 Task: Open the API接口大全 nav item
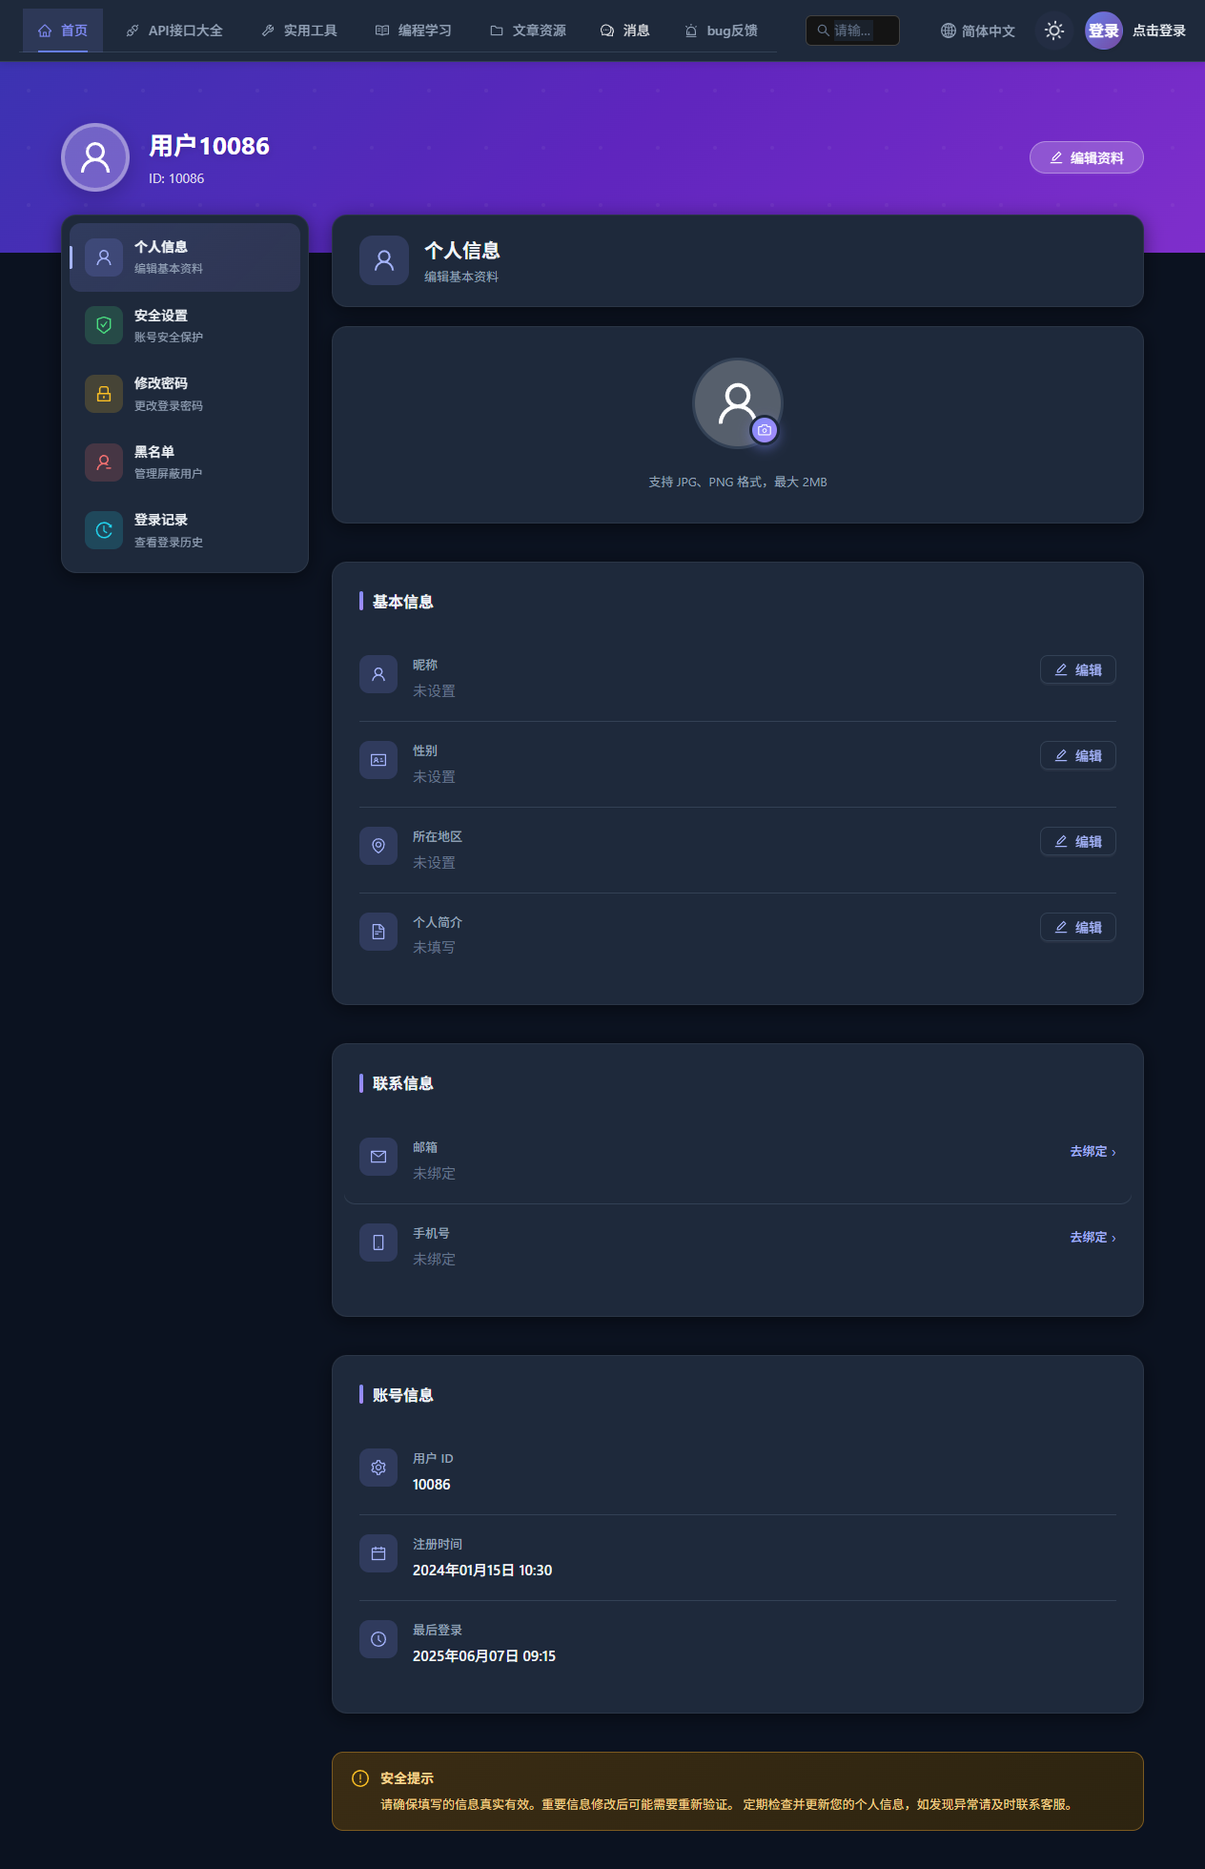pos(174,31)
